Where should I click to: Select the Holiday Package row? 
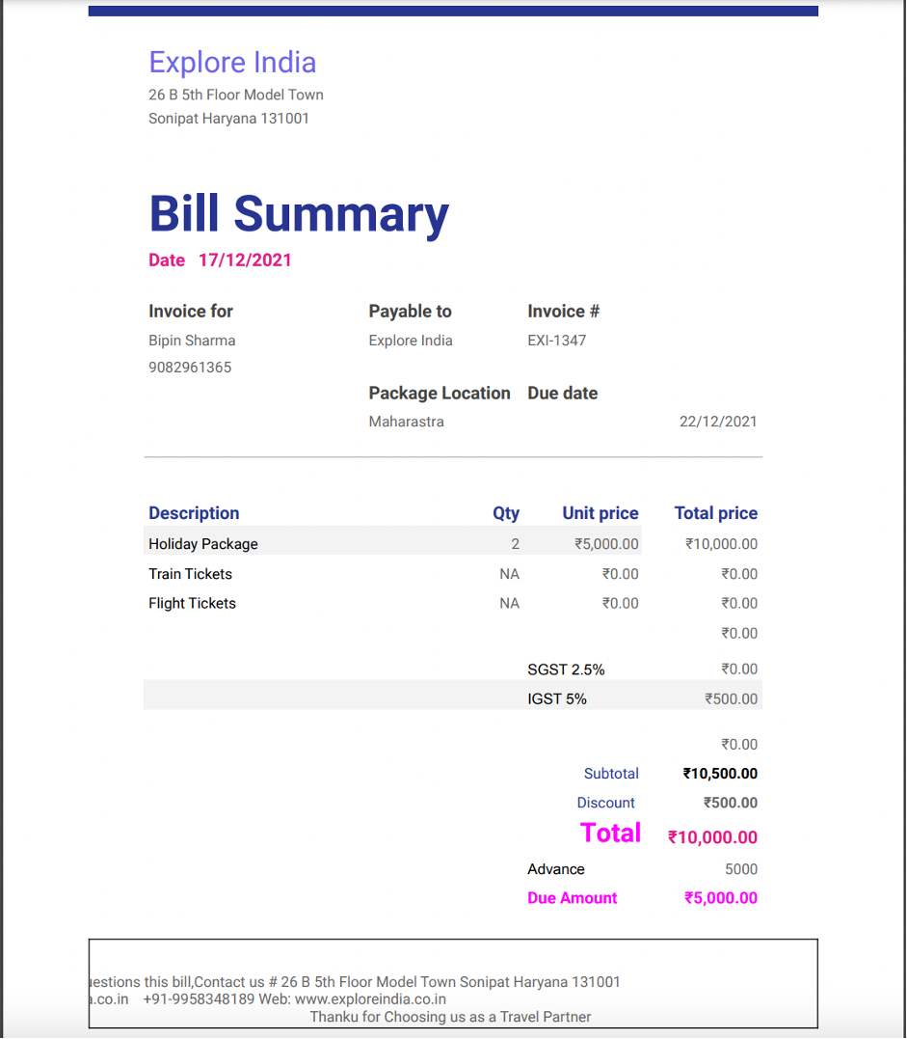pos(203,544)
